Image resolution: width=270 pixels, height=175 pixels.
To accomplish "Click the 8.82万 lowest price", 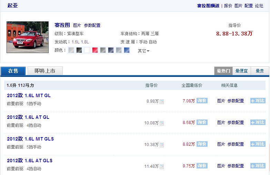I will [189, 144].
